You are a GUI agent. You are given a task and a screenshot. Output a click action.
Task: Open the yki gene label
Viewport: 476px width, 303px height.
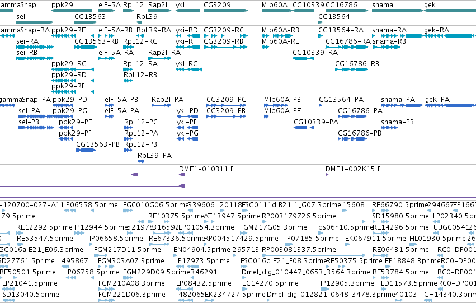point(180,5)
